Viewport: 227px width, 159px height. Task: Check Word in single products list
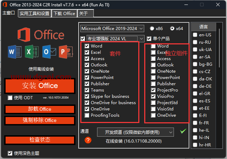(x=153, y=46)
